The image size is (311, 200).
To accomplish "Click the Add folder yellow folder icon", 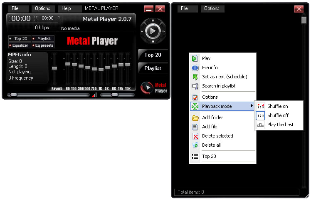I will (195, 118).
